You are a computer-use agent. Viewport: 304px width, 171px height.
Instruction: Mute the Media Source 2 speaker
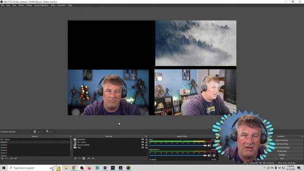tap(209, 155)
